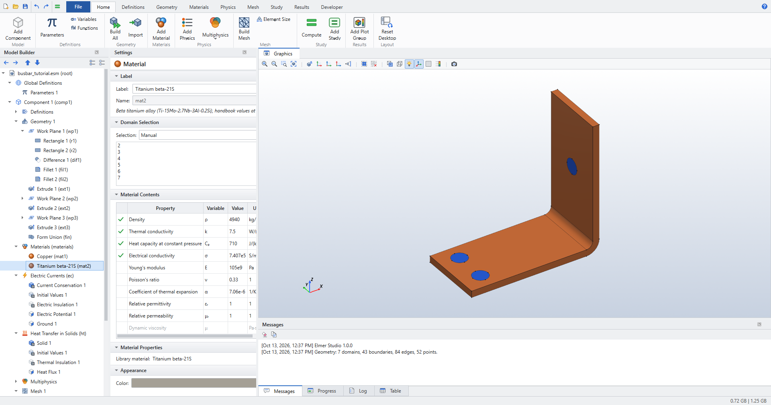Toggle the color legend display
This screenshot has width=771, height=405.
[x=438, y=64]
